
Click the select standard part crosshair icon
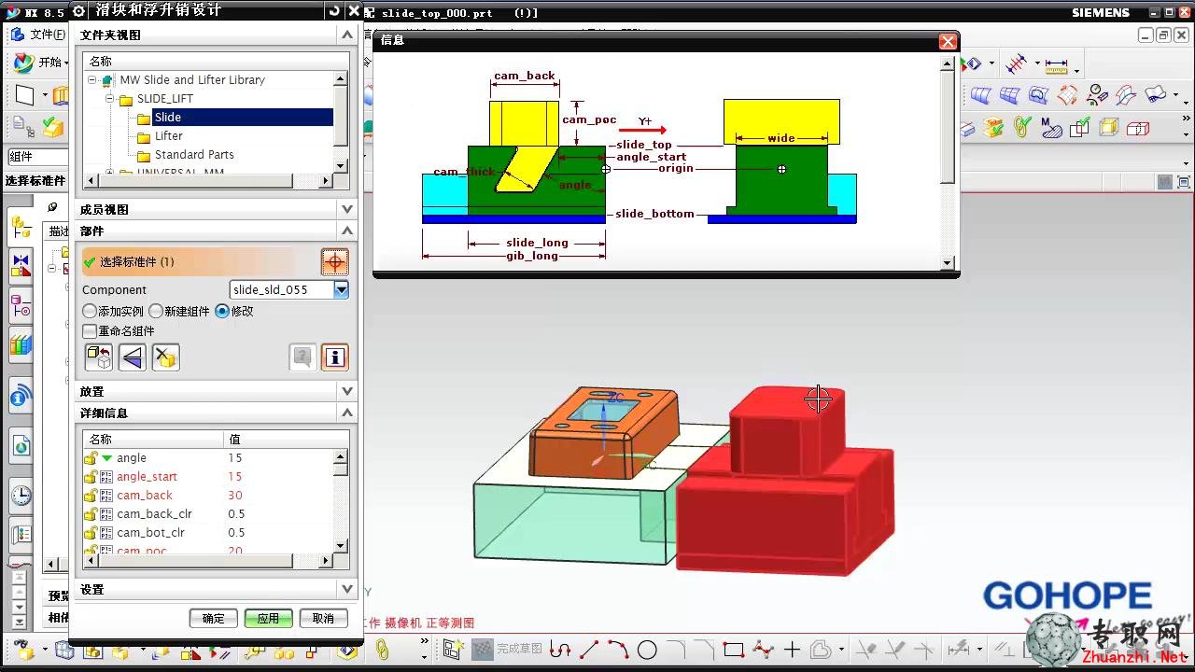tap(334, 261)
